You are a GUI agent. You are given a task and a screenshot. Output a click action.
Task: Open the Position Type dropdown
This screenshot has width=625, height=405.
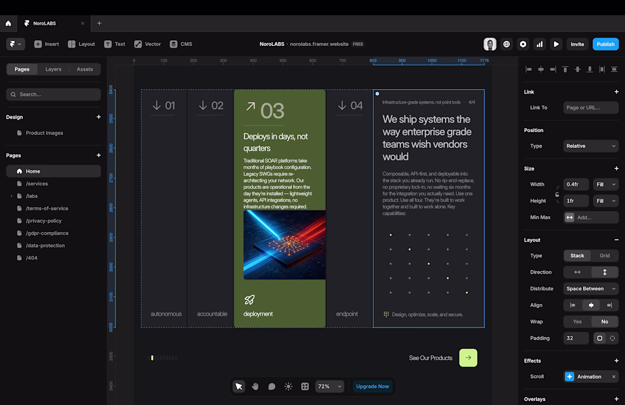591,146
